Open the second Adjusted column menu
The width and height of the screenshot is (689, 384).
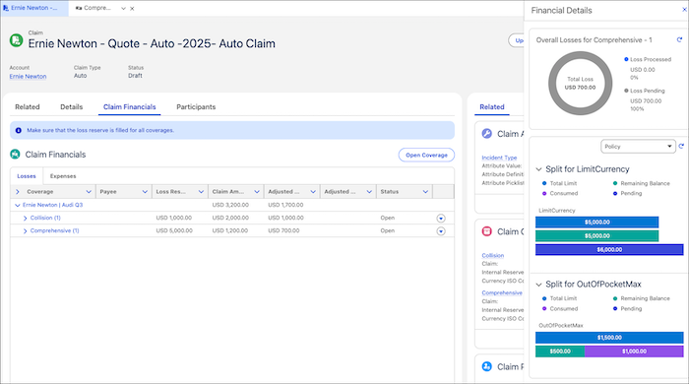click(369, 192)
